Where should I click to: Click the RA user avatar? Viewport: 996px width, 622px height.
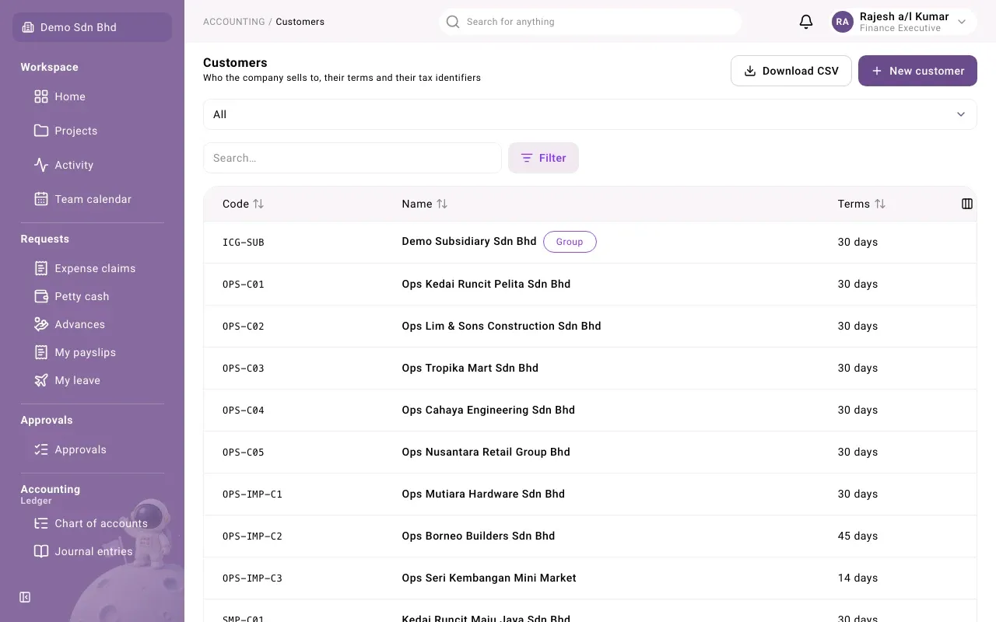(x=843, y=22)
